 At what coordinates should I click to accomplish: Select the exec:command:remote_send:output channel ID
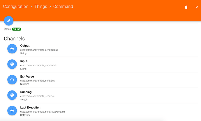tap(39, 50)
